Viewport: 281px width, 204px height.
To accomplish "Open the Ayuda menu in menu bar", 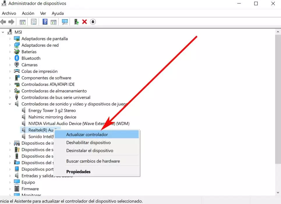I will point(57,13).
